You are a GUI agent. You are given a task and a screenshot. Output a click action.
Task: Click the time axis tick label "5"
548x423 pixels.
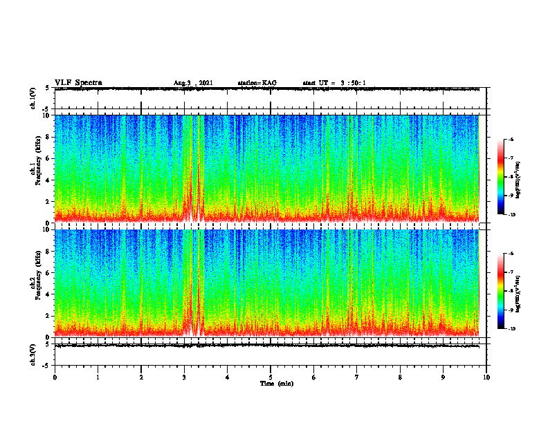point(271,377)
